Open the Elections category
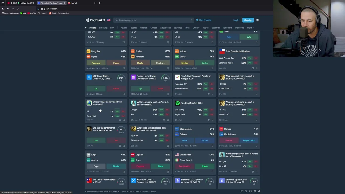Viewport: 345px width, 194px height. [227, 28]
